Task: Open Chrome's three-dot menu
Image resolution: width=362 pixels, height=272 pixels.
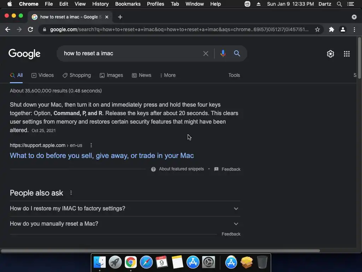Action: (x=354, y=29)
